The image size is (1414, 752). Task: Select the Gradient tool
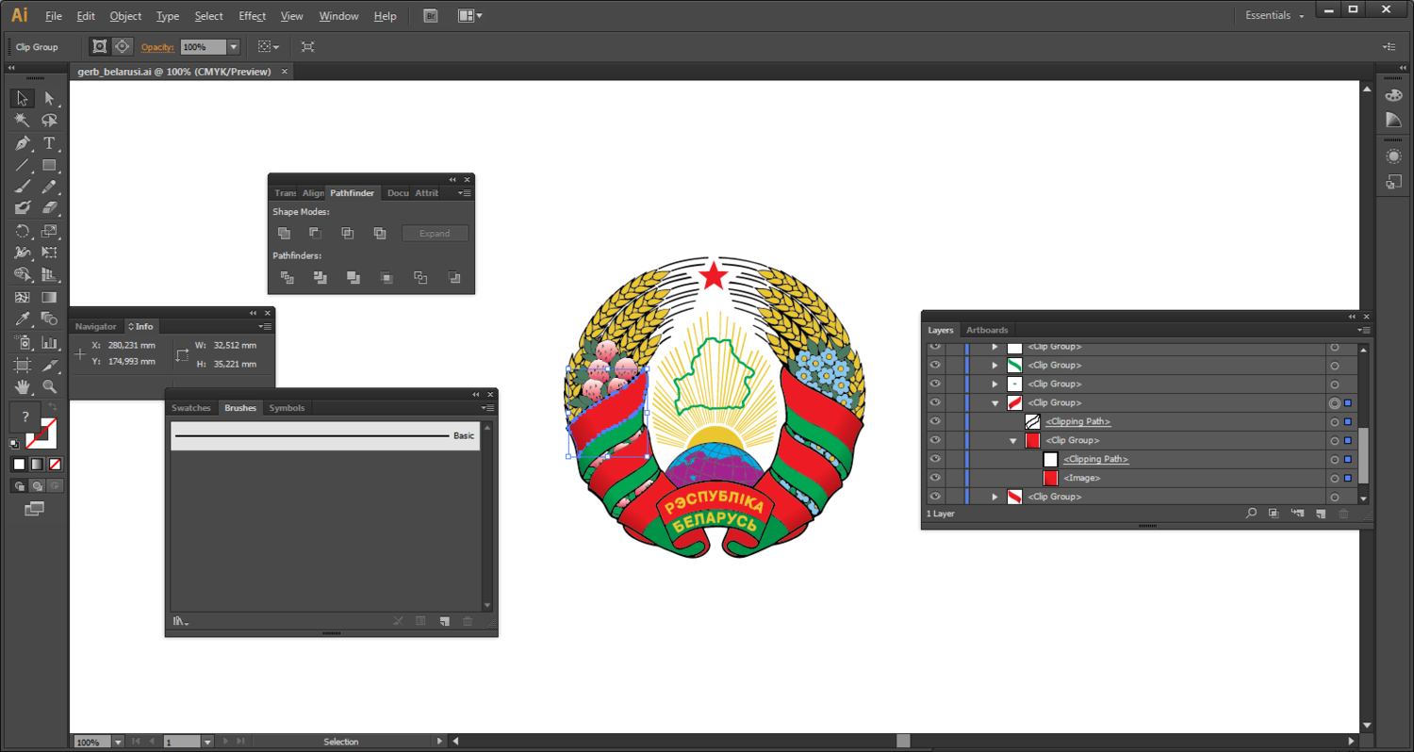[x=49, y=297]
